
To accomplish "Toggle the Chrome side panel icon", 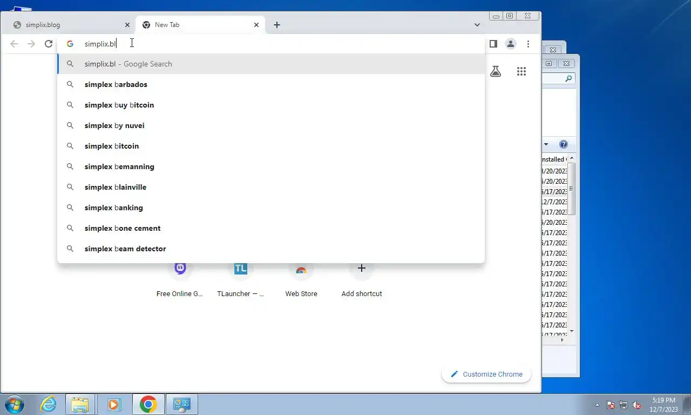I will 493,44.
